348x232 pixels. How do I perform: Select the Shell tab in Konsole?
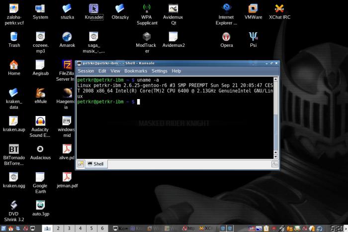pos(96,164)
